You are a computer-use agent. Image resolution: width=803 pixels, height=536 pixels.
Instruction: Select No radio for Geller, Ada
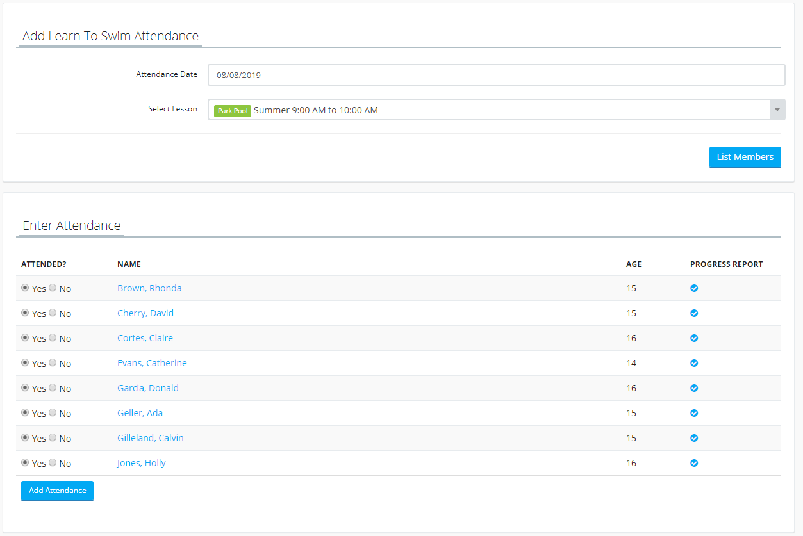click(x=53, y=412)
